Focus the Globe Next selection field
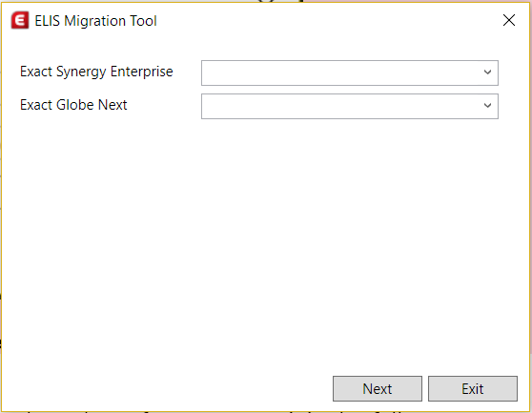 [x=350, y=106]
